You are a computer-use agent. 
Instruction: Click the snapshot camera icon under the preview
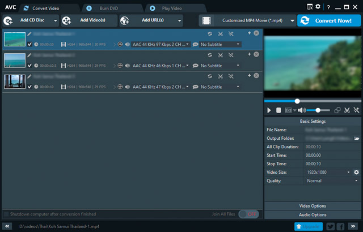(288, 110)
